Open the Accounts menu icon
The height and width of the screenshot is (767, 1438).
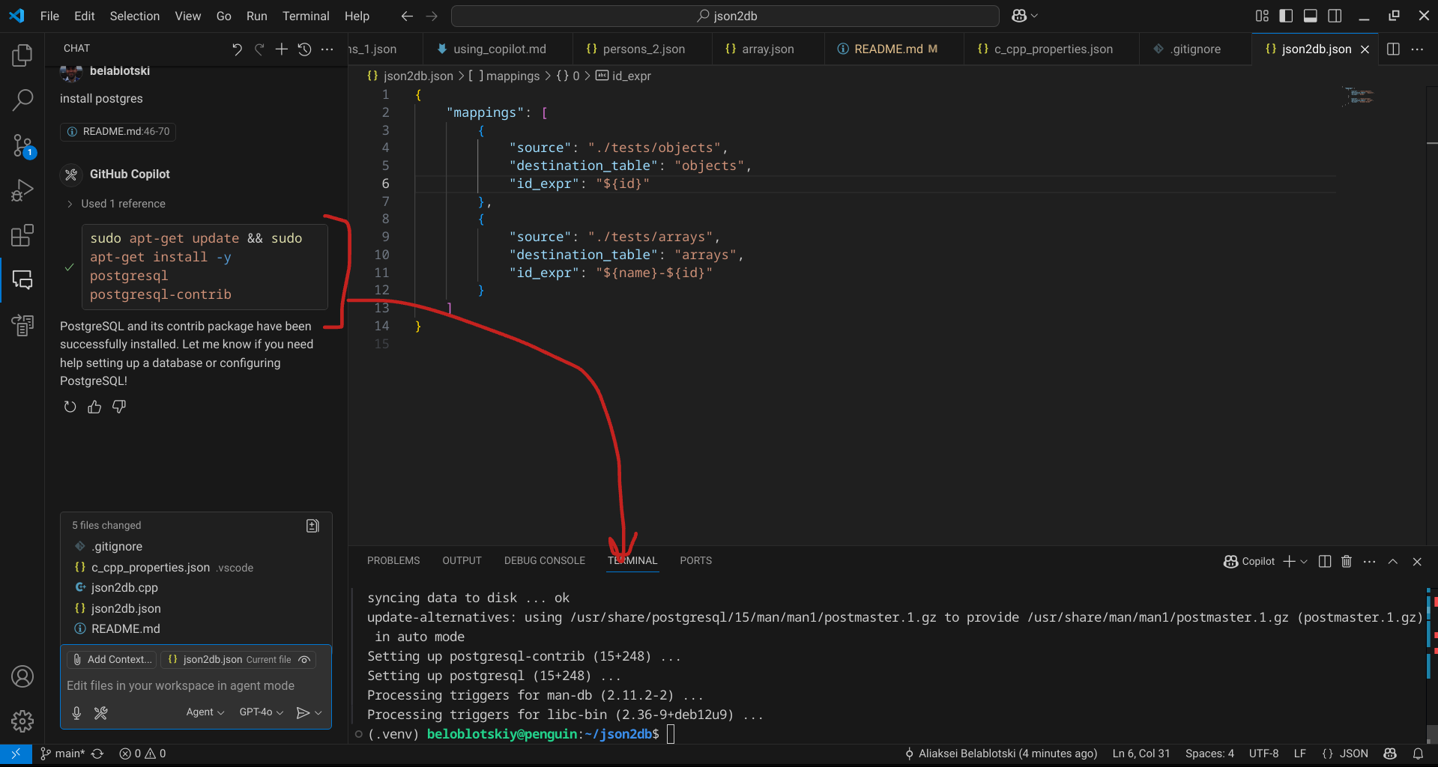(x=22, y=676)
